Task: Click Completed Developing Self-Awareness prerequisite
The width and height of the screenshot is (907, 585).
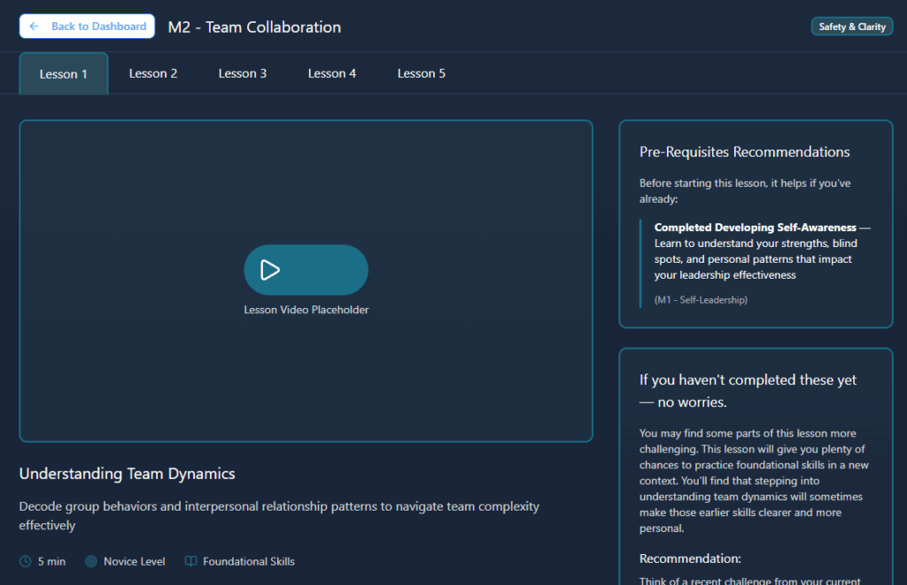Action: [x=755, y=227]
